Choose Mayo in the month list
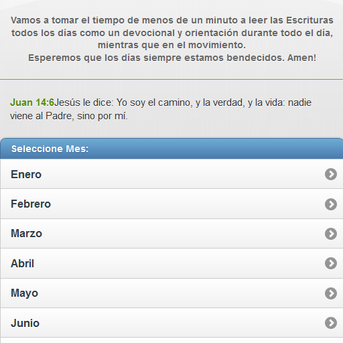The width and height of the screenshot is (343, 343). 171,293
